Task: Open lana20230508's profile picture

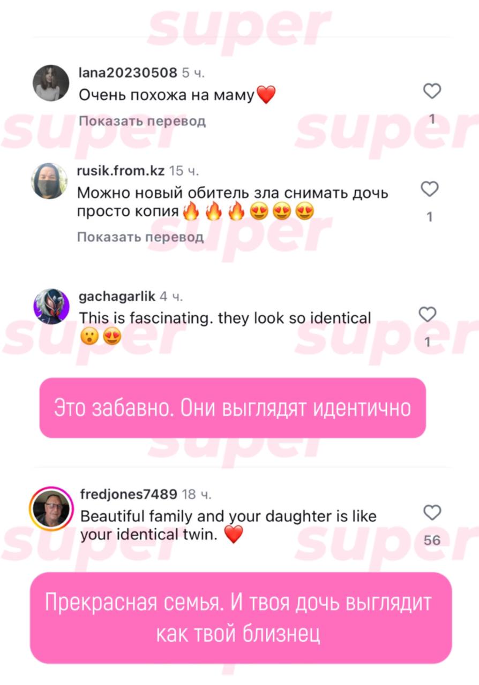Action: (51, 83)
